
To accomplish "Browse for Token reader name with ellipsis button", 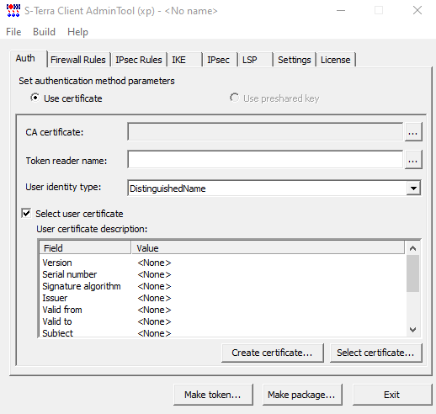I will (x=413, y=160).
